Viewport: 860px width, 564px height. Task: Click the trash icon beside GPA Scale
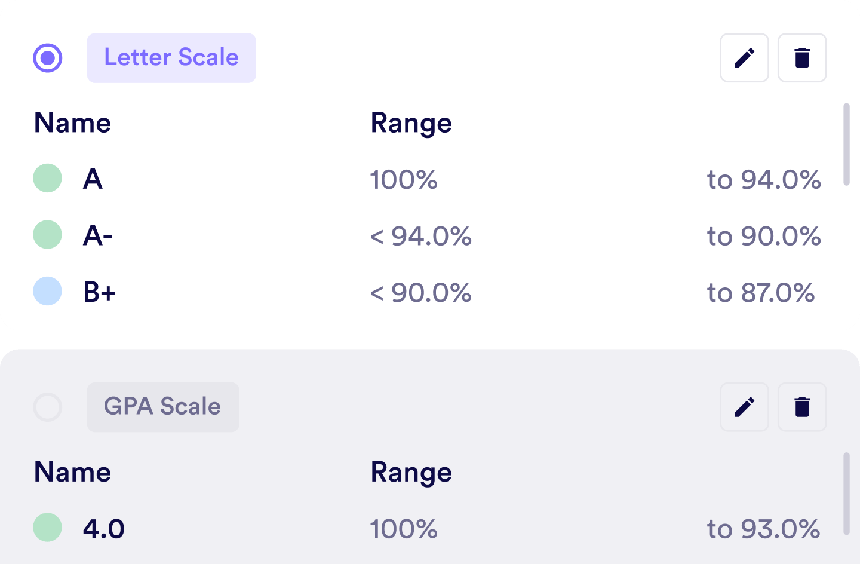(802, 407)
